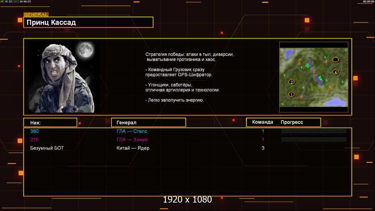
Task: Click the 'предоставляет GPS-Шифратор' text line
Action: 179,75
